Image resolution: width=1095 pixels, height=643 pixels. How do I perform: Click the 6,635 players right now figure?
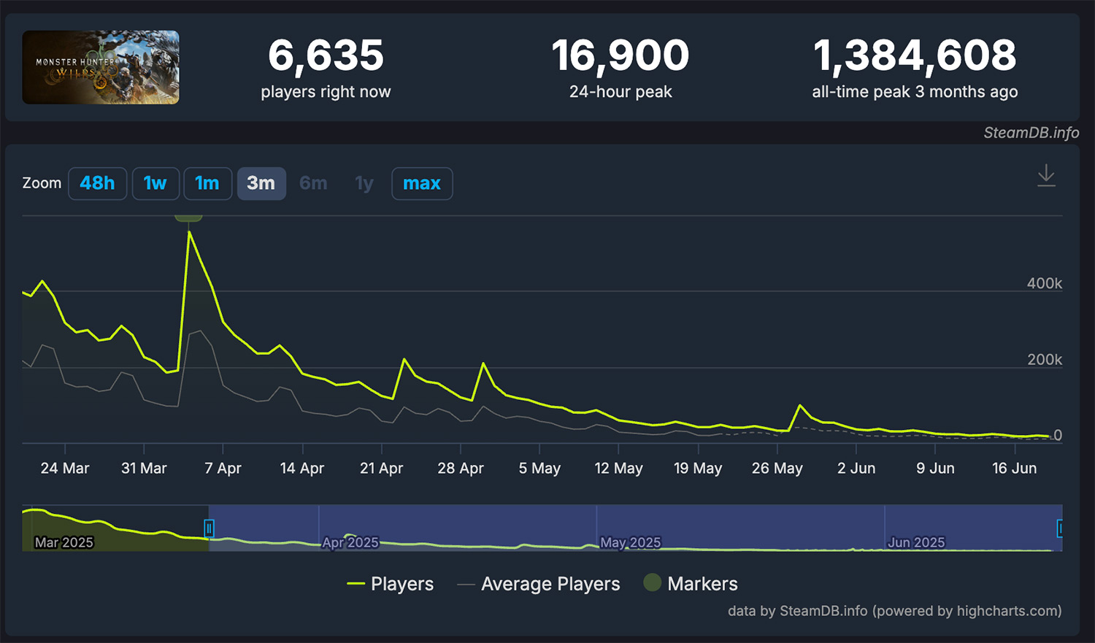coord(326,55)
